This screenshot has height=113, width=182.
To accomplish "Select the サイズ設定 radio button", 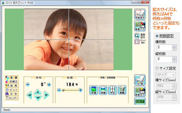I will coord(157,68).
